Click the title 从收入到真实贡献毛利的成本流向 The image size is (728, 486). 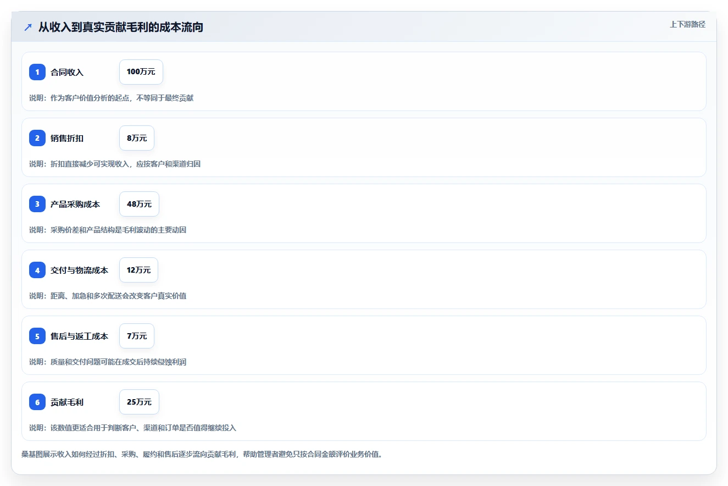pyautogui.click(x=121, y=27)
